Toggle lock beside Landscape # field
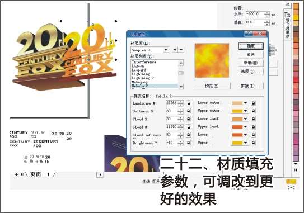Viewport: 304px width, 213px height. point(189,103)
